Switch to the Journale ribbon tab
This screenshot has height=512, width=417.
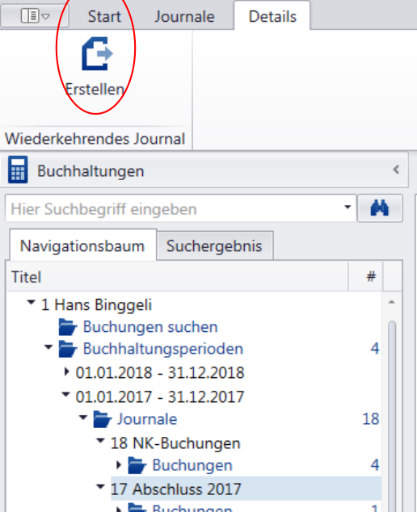(184, 17)
